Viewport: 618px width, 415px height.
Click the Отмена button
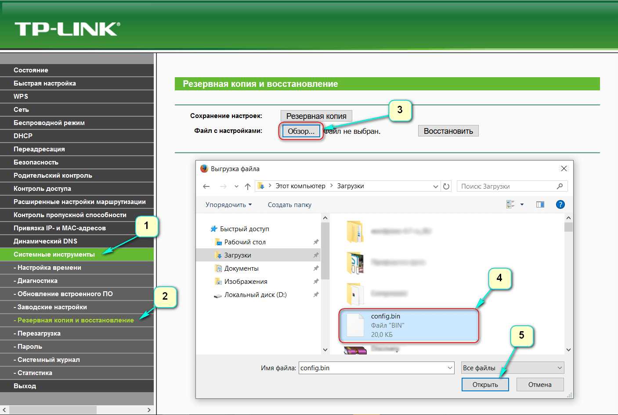click(540, 385)
